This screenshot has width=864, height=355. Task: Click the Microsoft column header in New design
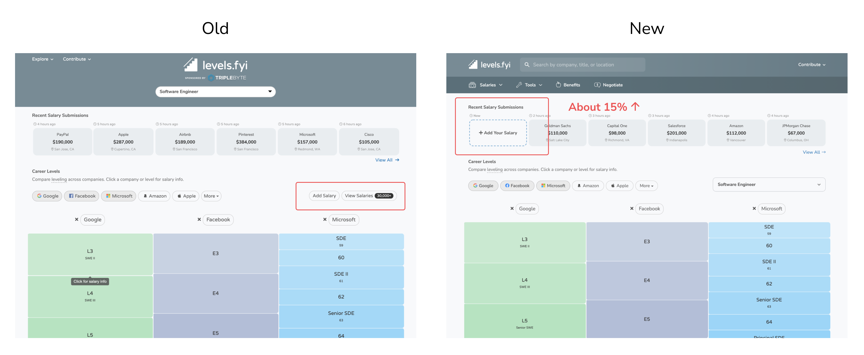pyautogui.click(x=771, y=209)
